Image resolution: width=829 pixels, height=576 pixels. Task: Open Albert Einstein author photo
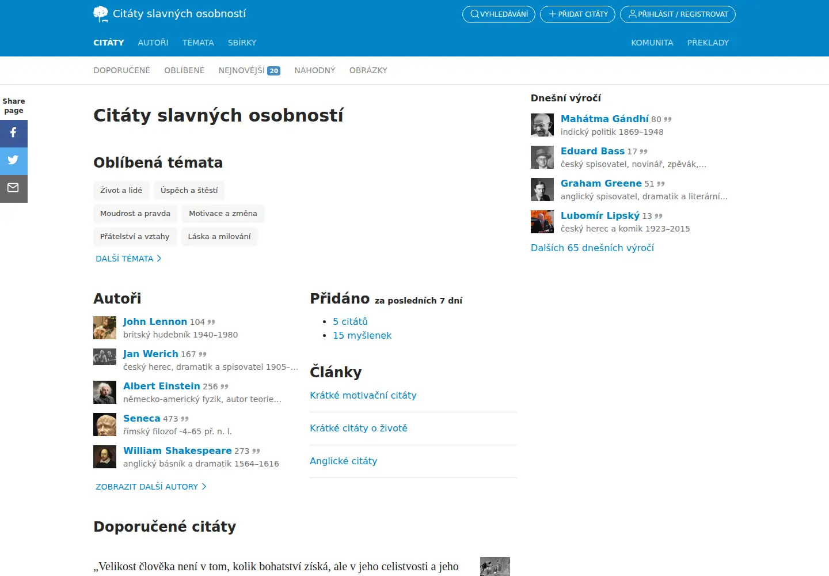tap(105, 392)
